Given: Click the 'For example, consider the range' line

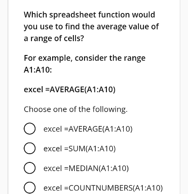Looking at the screenshot, I should click(85, 58).
